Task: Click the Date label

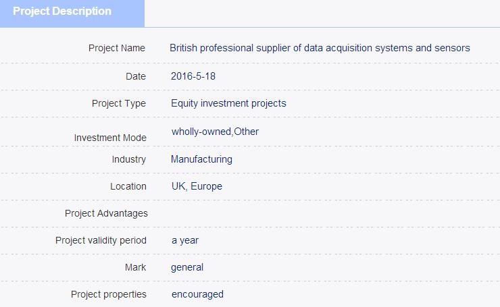Action: [x=136, y=76]
